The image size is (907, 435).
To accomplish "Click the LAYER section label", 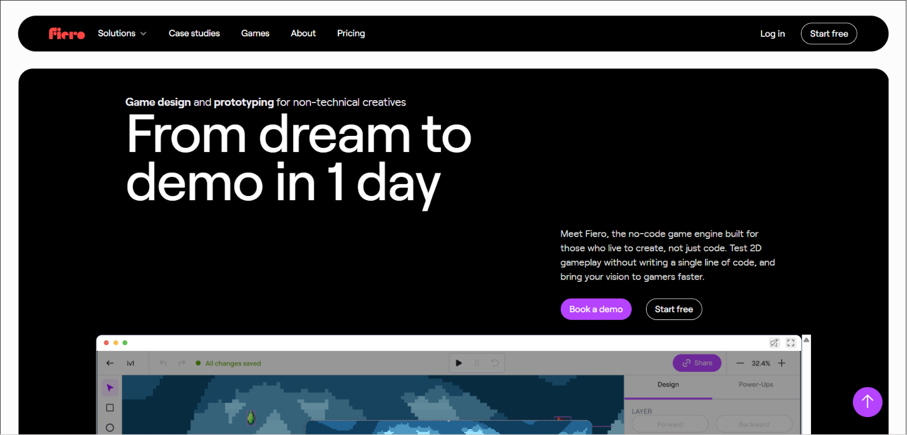I will point(642,411).
